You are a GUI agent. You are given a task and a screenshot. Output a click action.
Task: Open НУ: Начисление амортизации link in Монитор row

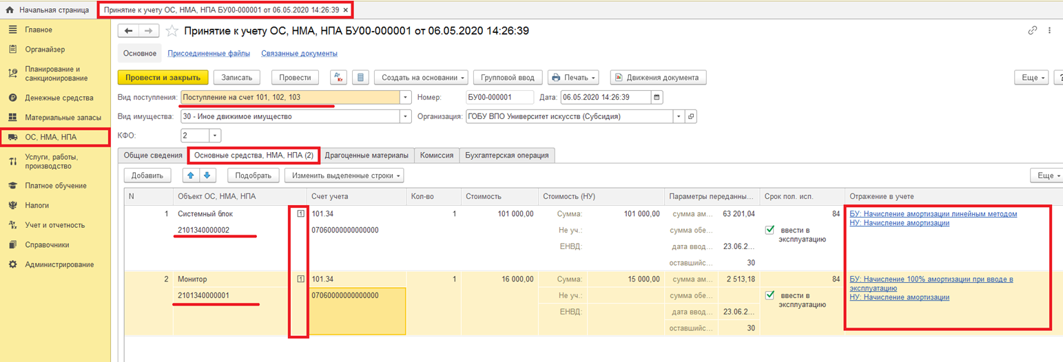(899, 297)
